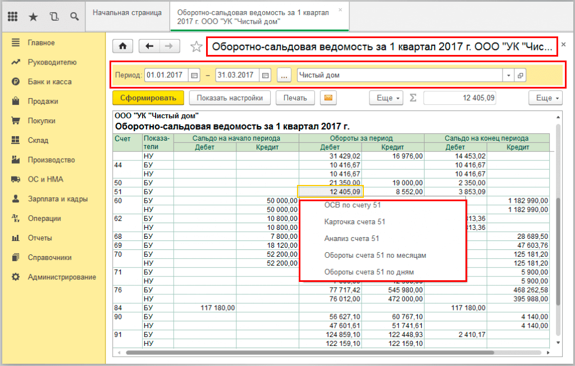Click period start date field
Screen dimensions: 575x366
click(x=166, y=76)
